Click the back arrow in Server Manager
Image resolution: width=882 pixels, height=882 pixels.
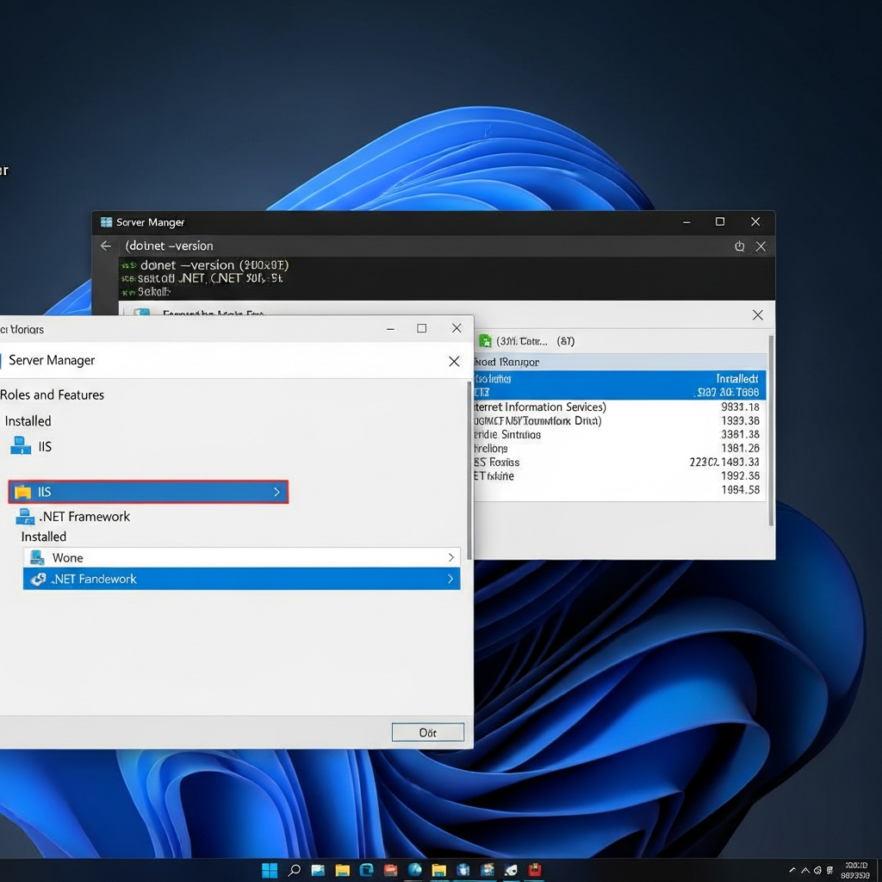point(104,245)
